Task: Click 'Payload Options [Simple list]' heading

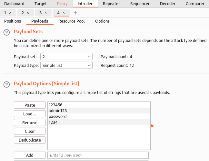Action: pyautogui.click(x=46, y=84)
